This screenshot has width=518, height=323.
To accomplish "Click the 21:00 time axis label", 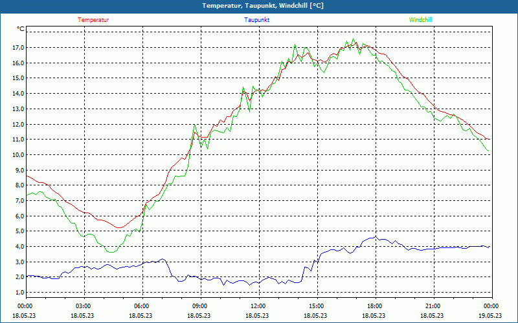I will (433, 306).
